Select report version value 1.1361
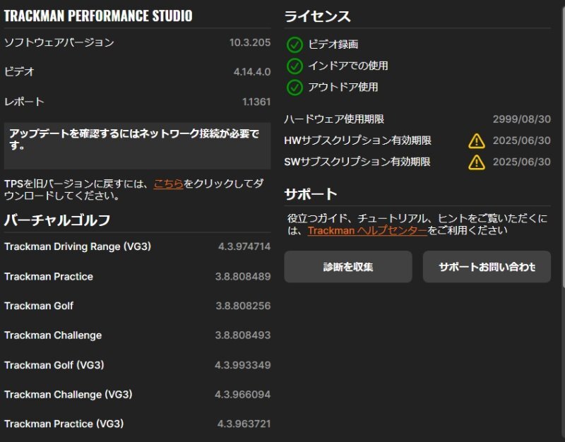Screen dimensions: 565x442 tap(256, 102)
